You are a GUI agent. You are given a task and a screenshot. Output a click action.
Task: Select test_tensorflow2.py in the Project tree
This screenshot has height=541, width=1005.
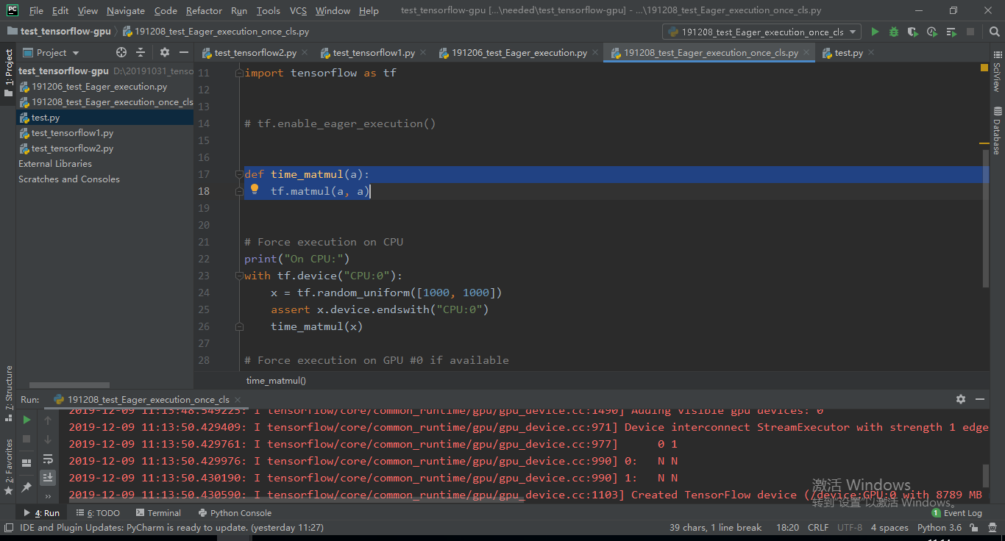coord(72,148)
